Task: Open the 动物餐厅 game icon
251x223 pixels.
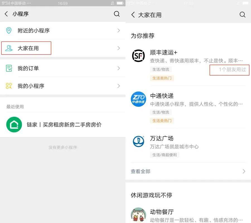Action: [138, 215]
